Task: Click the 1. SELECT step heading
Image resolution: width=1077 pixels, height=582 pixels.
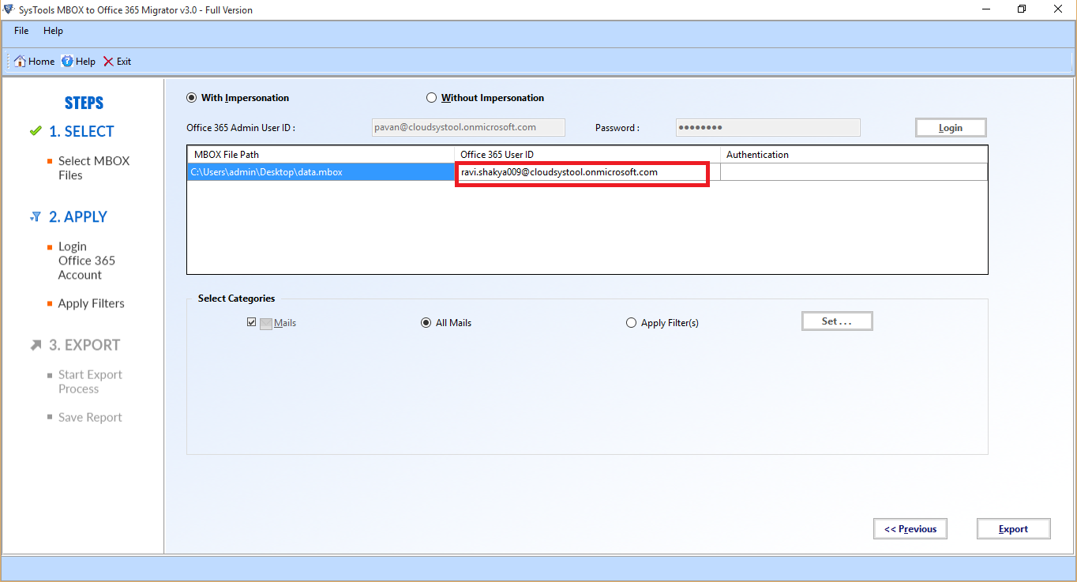Action: [81, 132]
